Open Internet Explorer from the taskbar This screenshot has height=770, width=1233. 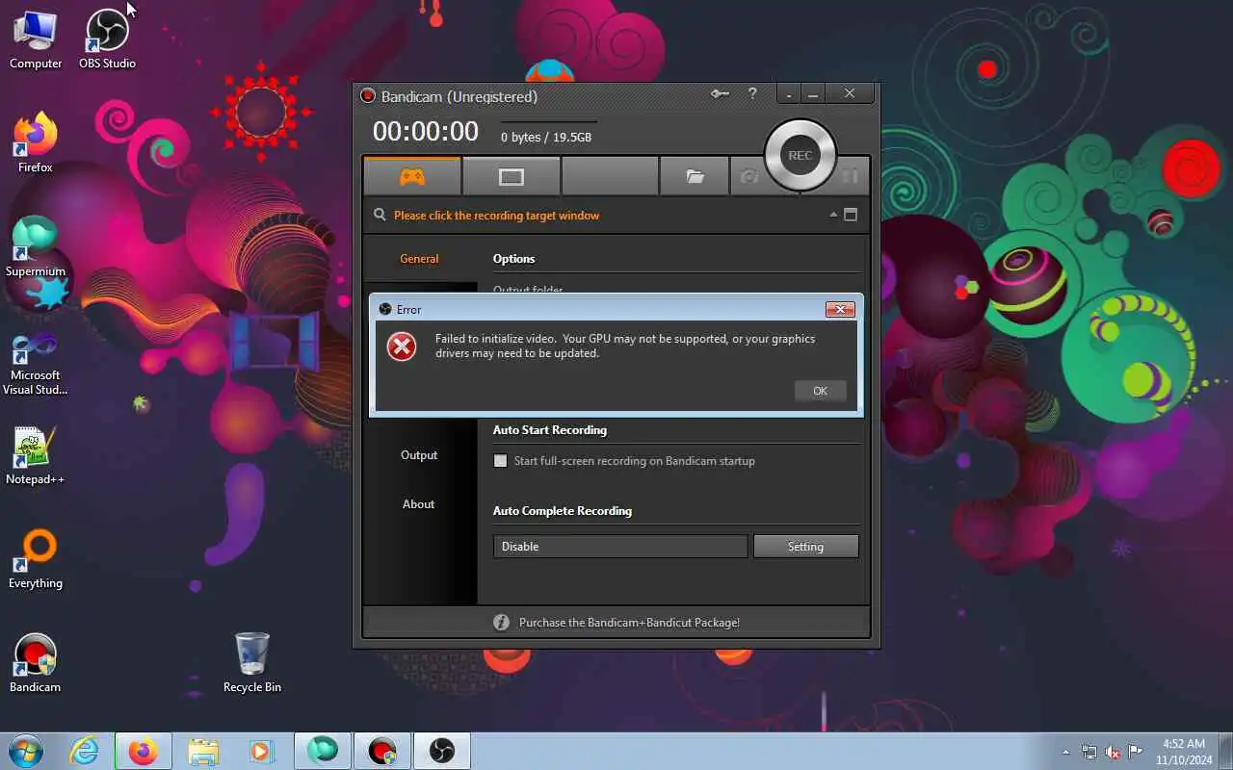[85, 751]
